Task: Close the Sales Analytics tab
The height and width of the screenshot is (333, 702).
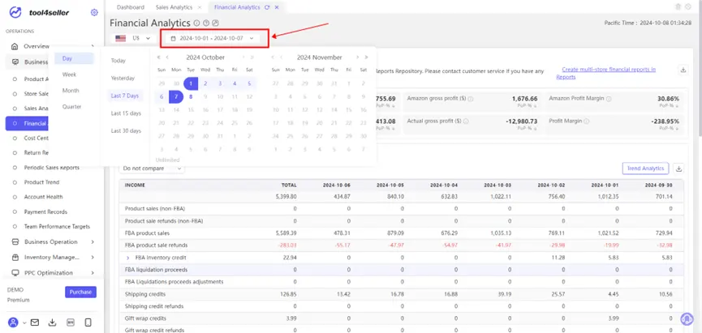Action: coord(199,7)
